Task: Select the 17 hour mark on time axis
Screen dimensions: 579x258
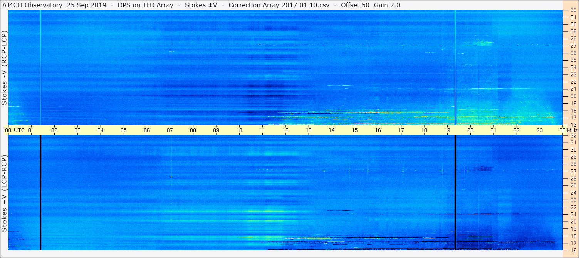Action: pyautogui.click(x=401, y=130)
